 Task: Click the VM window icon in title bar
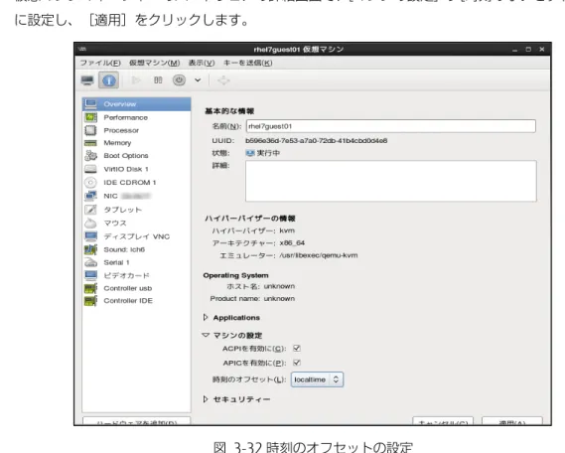pyautogui.click(x=82, y=49)
